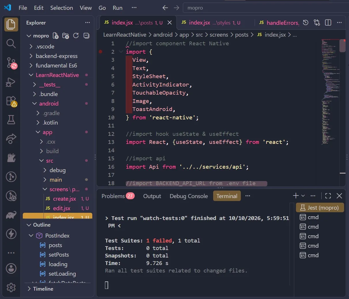Image resolution: width=349 pixels, height=299 pixels.
Task: Go back using the navigation arrow
Action: [165, 8]
